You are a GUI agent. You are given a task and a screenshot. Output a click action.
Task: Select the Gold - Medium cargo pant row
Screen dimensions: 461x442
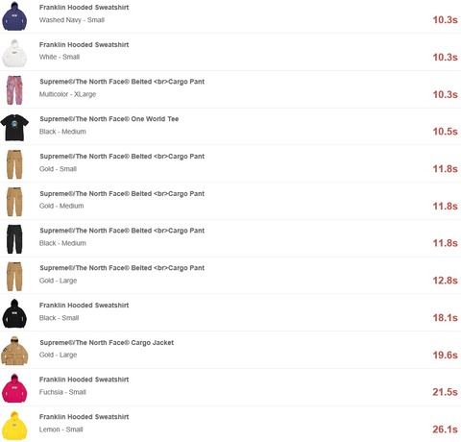point(230,201)
